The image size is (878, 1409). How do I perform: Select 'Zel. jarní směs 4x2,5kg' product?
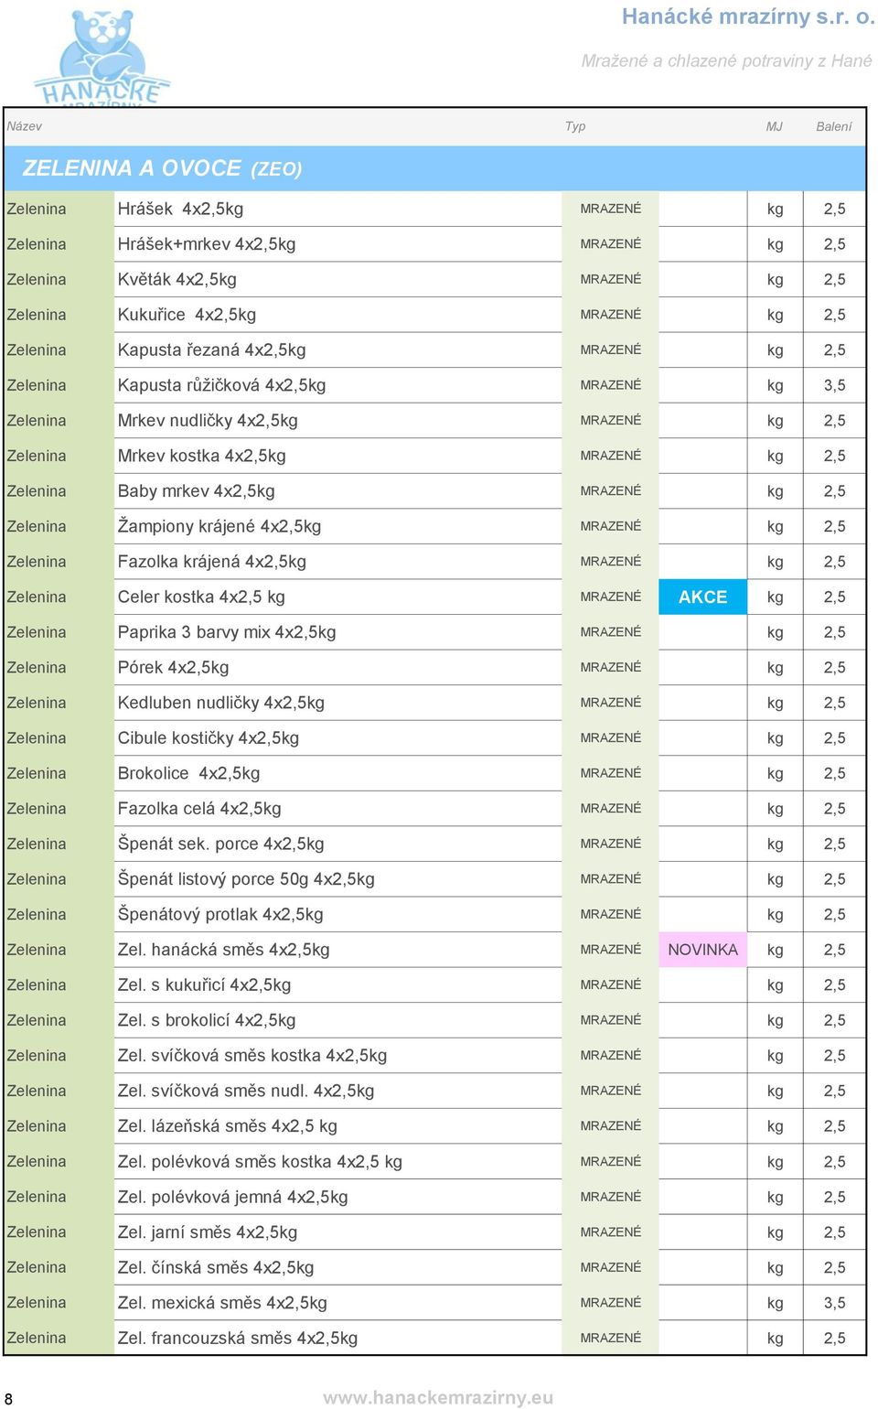208,1232
